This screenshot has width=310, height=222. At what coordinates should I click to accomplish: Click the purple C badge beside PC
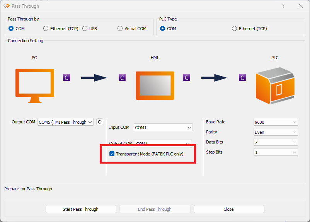click(x=66, y=78)
